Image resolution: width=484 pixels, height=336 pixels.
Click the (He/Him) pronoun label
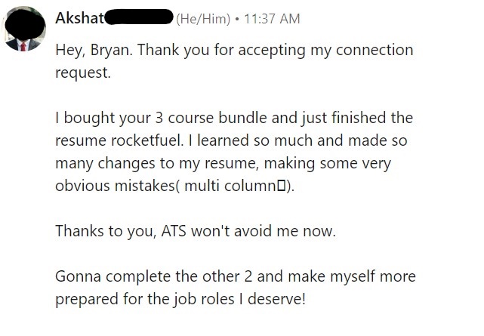[x=203, y=19]
